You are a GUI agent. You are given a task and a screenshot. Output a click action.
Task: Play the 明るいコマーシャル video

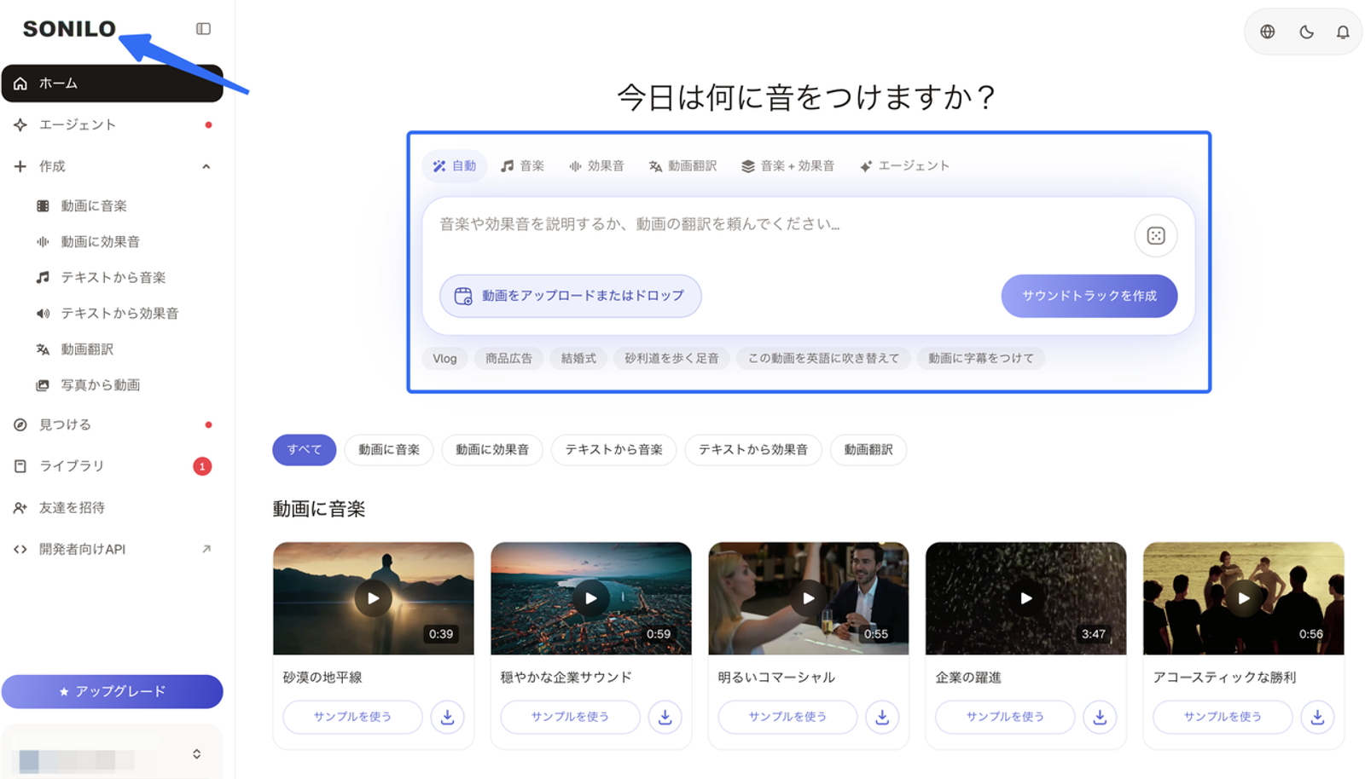(x=808, y=598)
